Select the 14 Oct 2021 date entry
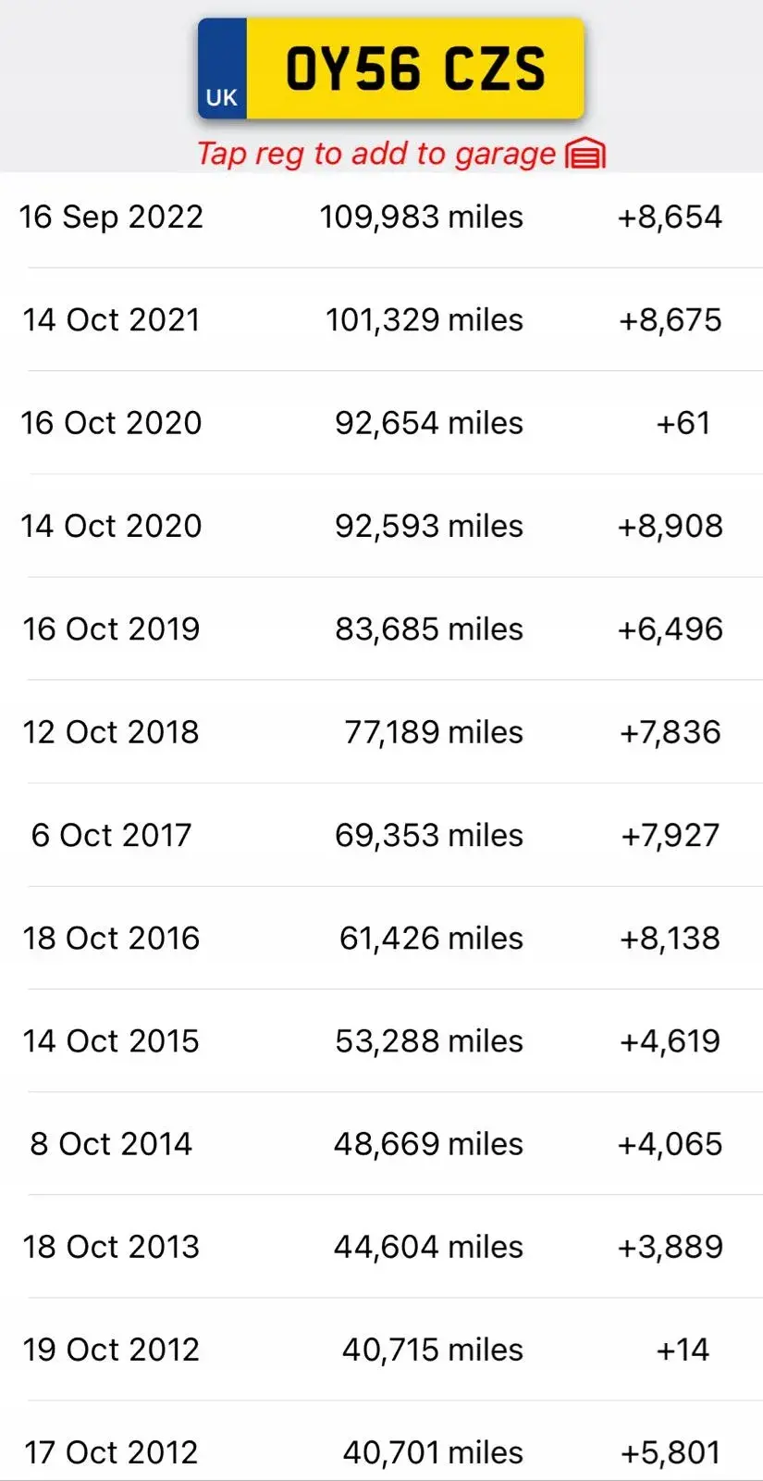Image resolution: width=763 pixels, height=1481 pixels. pyautogui.click(x=111, y=320)
